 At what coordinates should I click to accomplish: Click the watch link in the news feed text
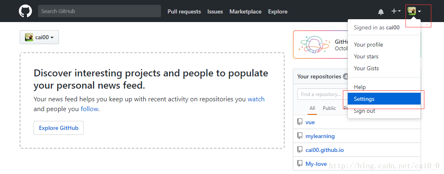coord(256,99)
